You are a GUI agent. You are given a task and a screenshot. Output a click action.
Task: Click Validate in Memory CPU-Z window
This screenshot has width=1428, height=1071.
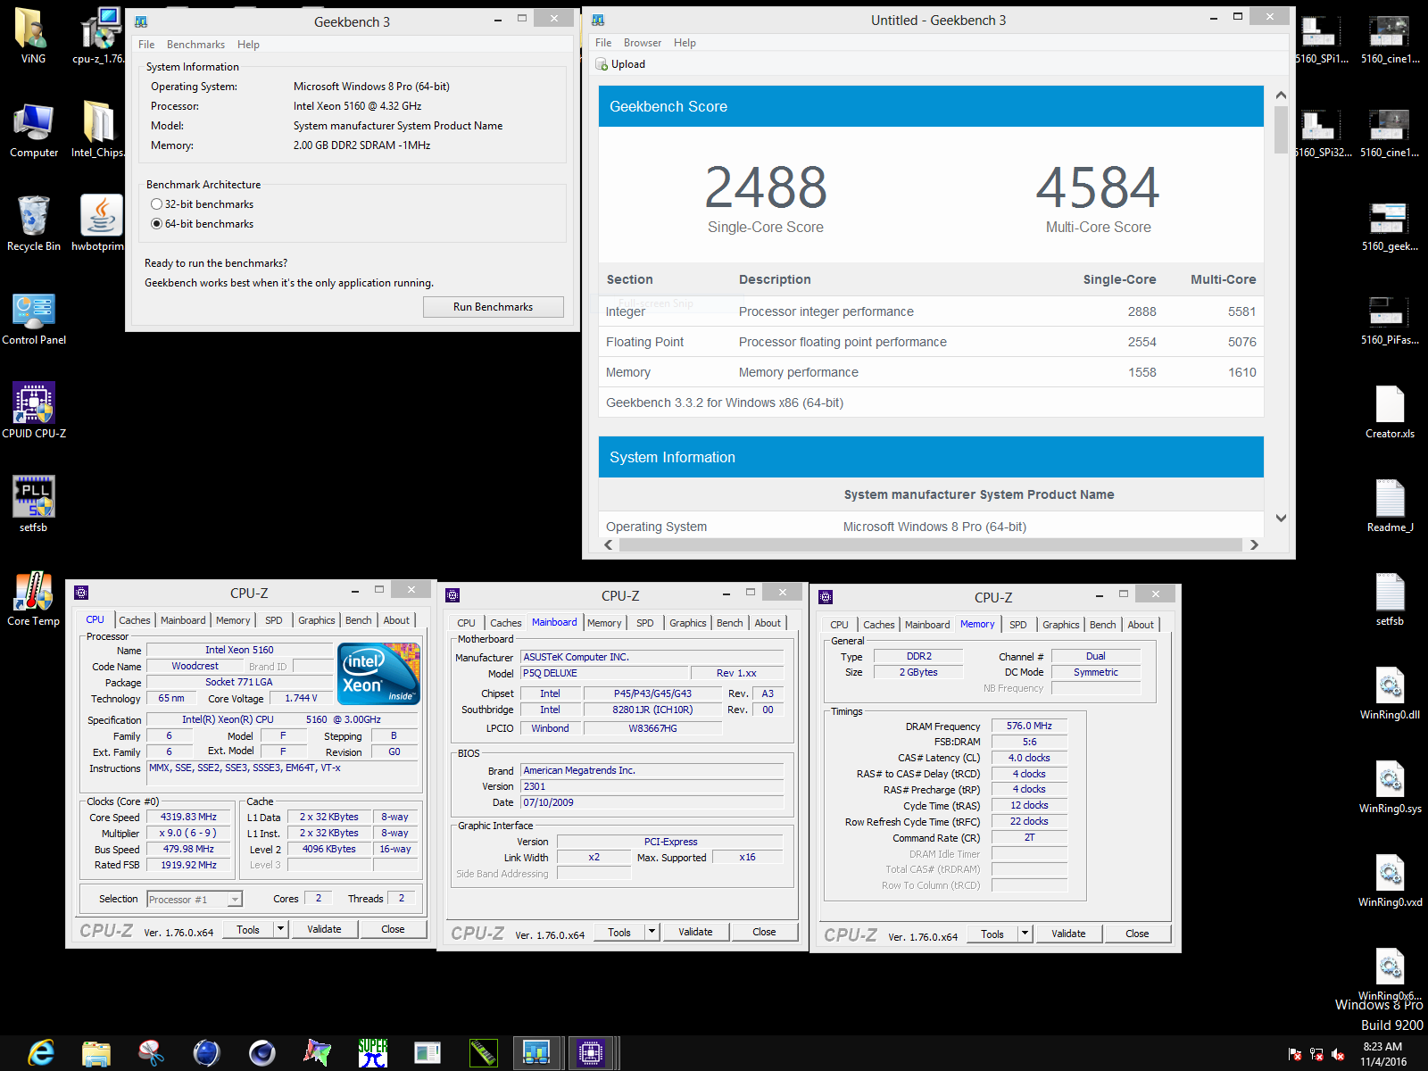pos(1068,934)
